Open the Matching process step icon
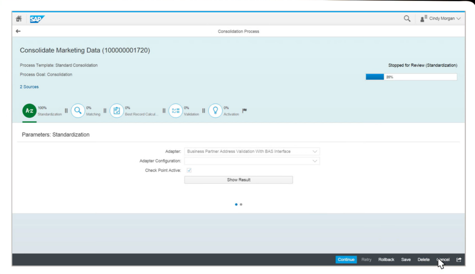 coord(78,110)
